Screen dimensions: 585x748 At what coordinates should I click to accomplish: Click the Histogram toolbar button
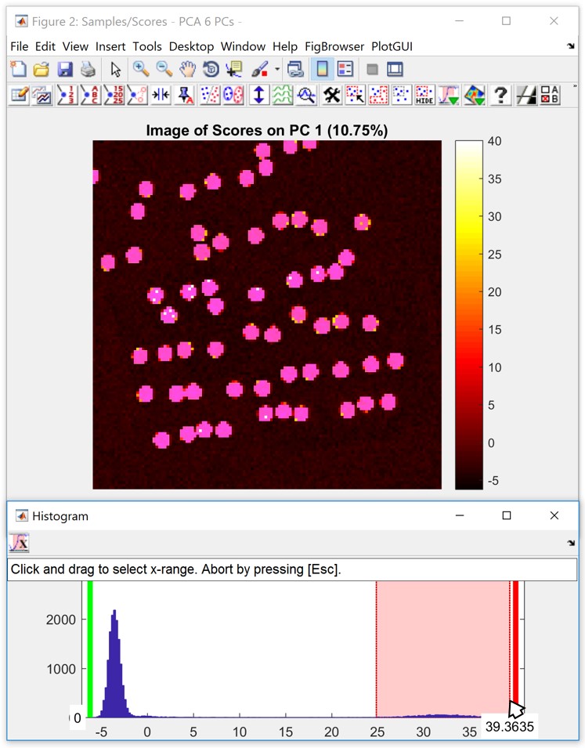[x=19, y=542]
